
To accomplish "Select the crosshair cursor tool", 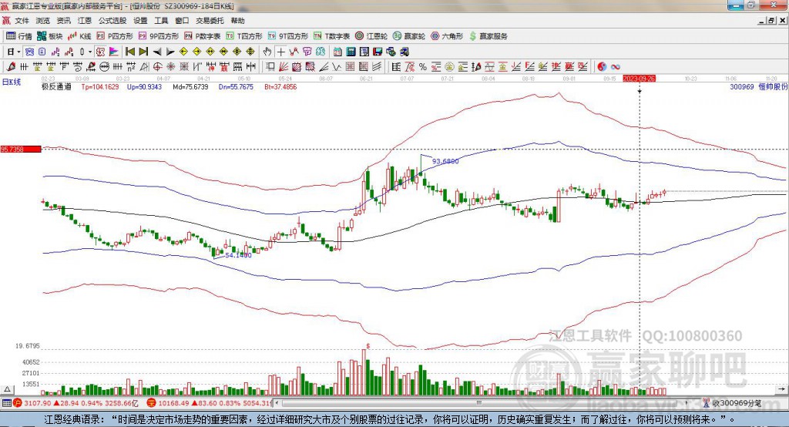I will (280, 52).
